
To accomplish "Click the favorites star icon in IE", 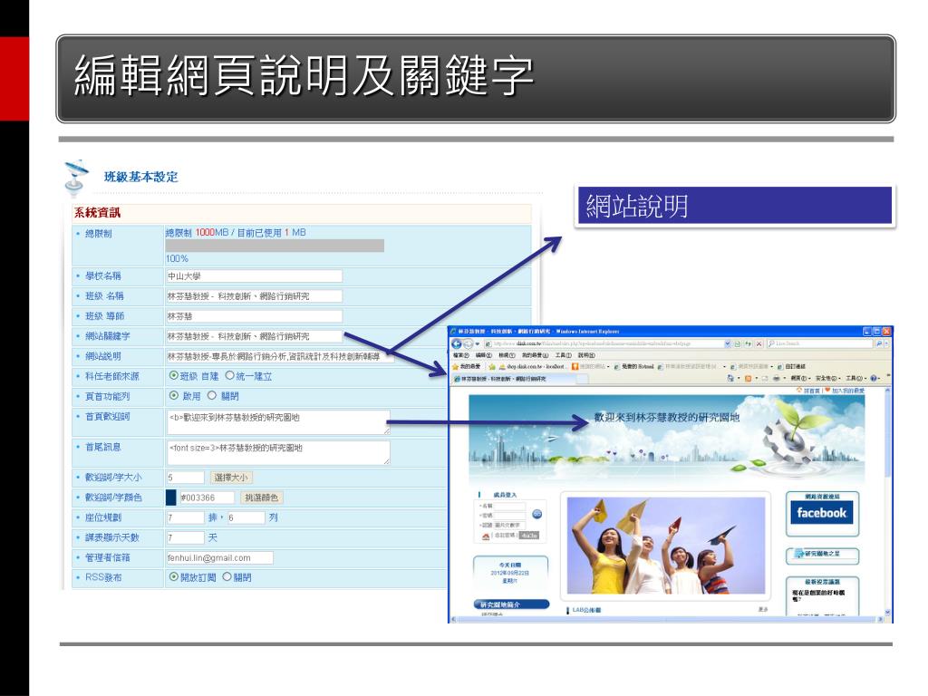I will pos(455,367).
